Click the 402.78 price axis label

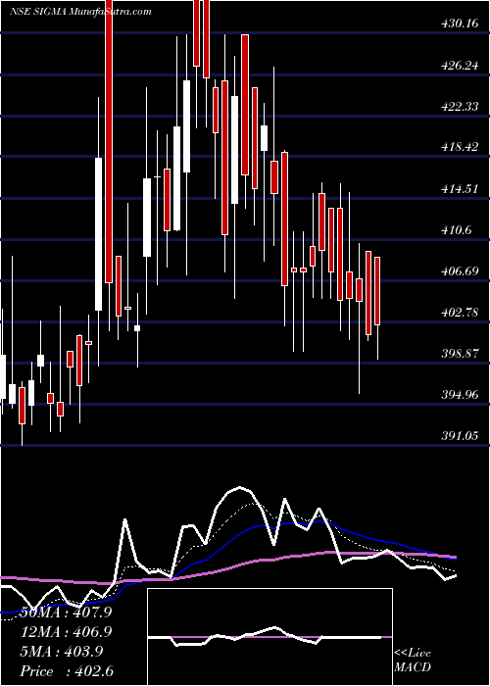(x=460, y=313)
